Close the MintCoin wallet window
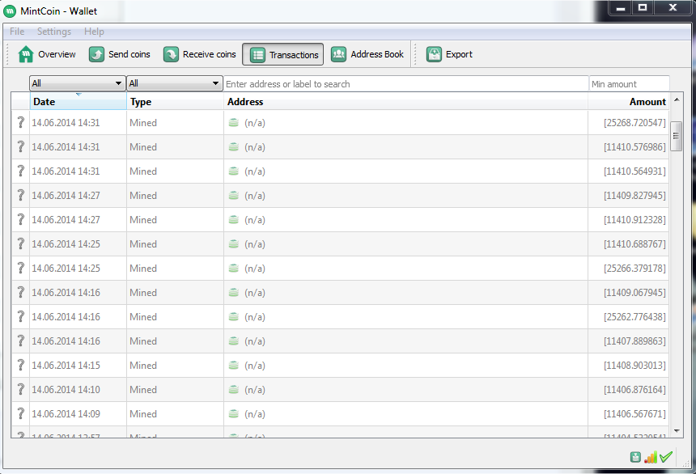 coord(673,7)
